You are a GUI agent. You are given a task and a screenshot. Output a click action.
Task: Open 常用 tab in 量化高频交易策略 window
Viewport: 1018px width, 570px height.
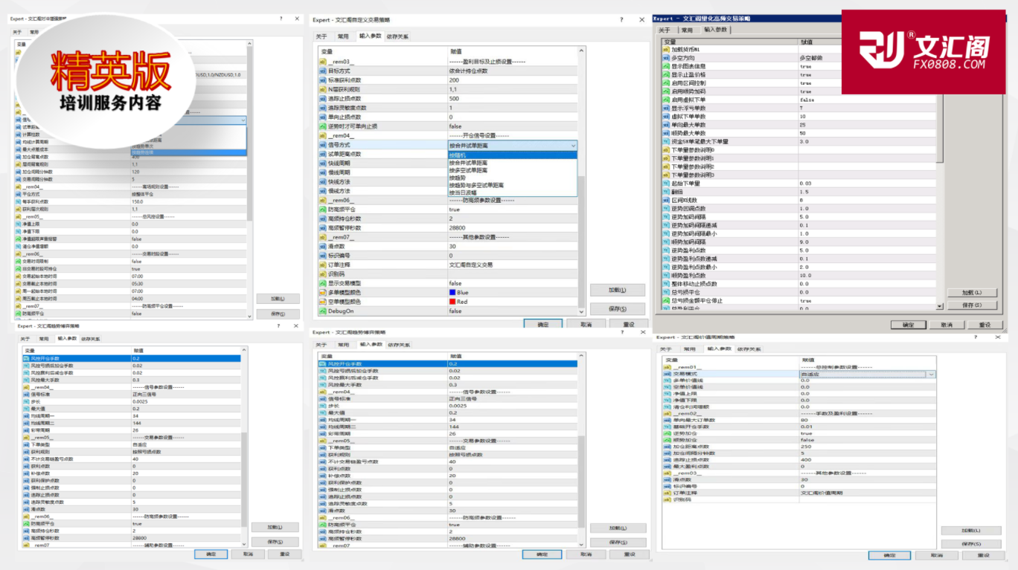coord(687,30)
